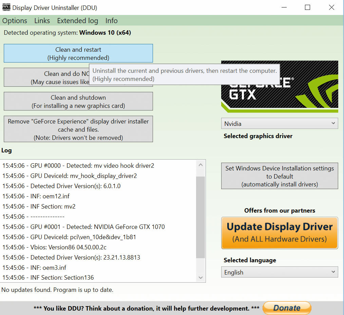
Task: Click the DDU application icon in title bar
Action: (x=6, y=7)
